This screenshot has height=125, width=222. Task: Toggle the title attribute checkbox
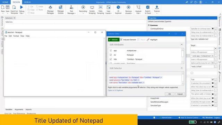tap(111, 59)
